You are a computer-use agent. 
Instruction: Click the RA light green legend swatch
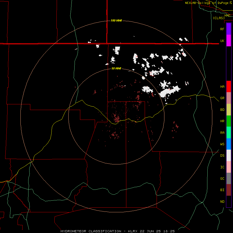[229, 133]
